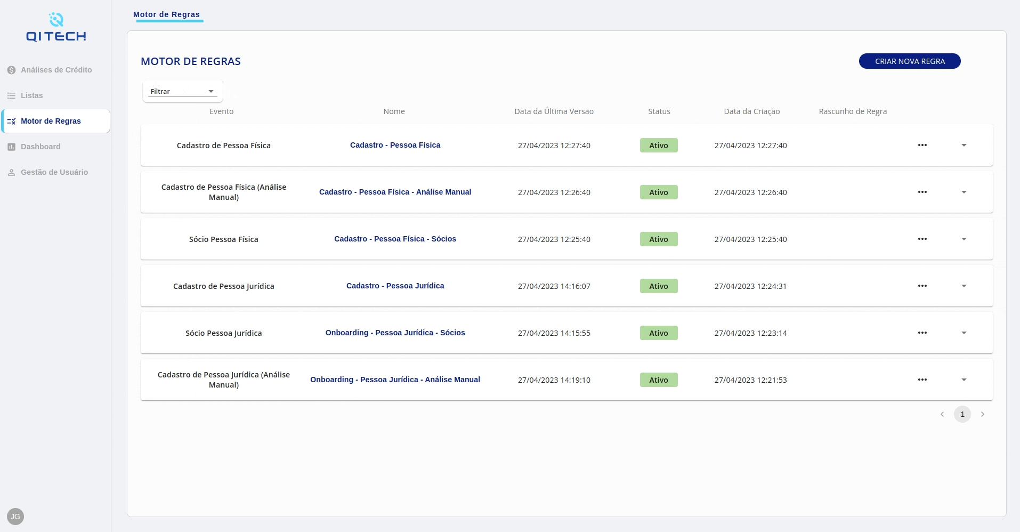Click the Análises de Crédito dollar icon
The height and width of the screenshot is (532, 1020).
pyautogui.click(x=11, y=70)
